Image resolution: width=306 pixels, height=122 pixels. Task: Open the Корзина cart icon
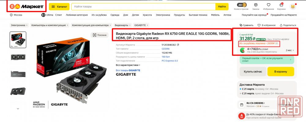281,5
